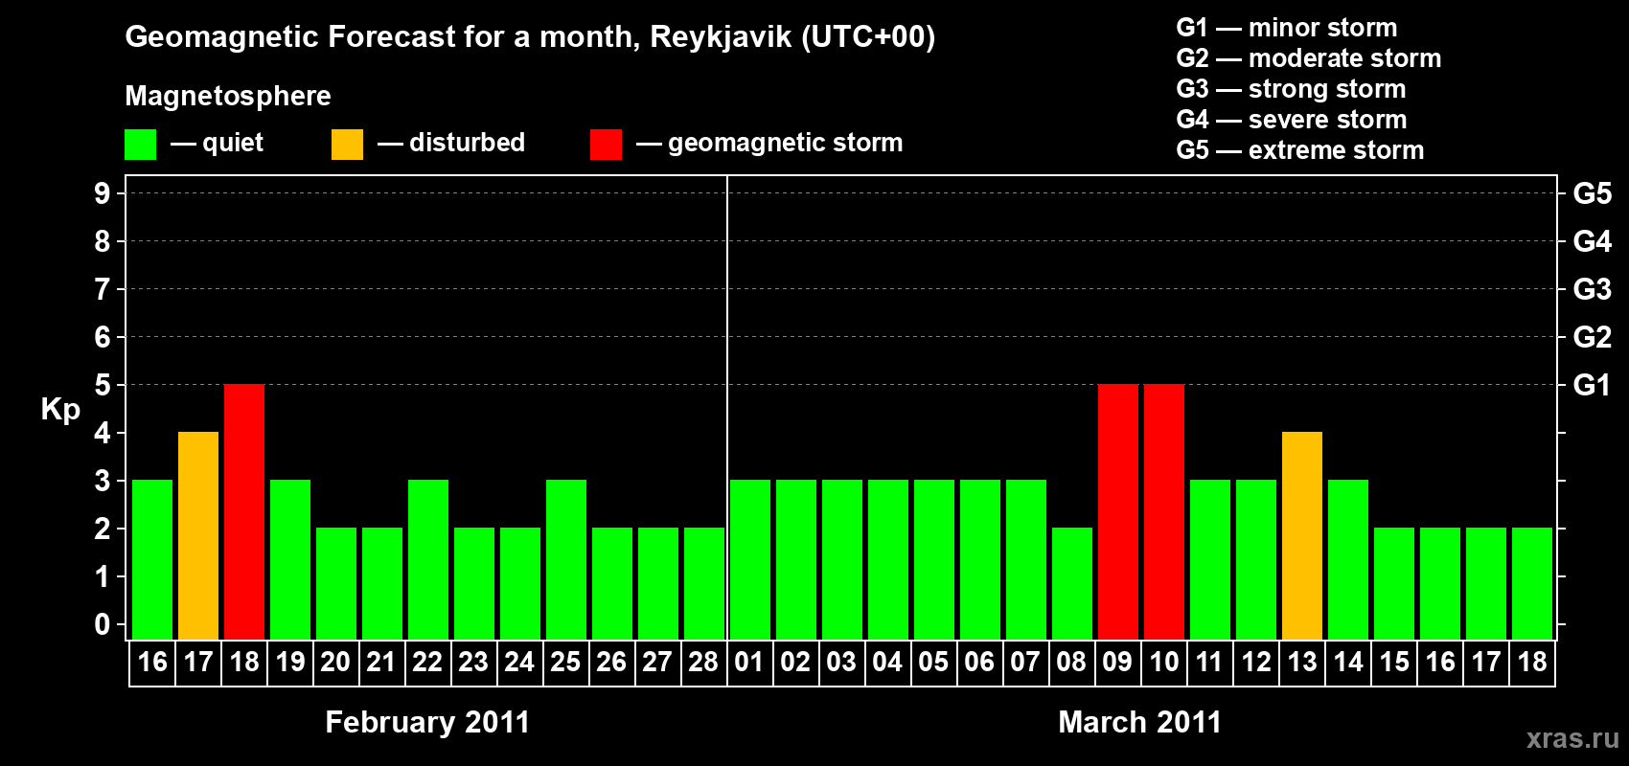
Task: Click the red geomagnetic storm legend swatch
Action: (x=606, y=145)
